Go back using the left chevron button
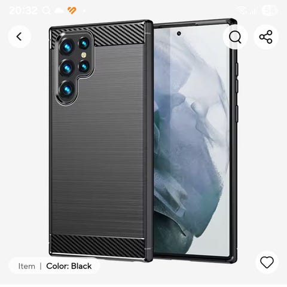 point(20,36)
